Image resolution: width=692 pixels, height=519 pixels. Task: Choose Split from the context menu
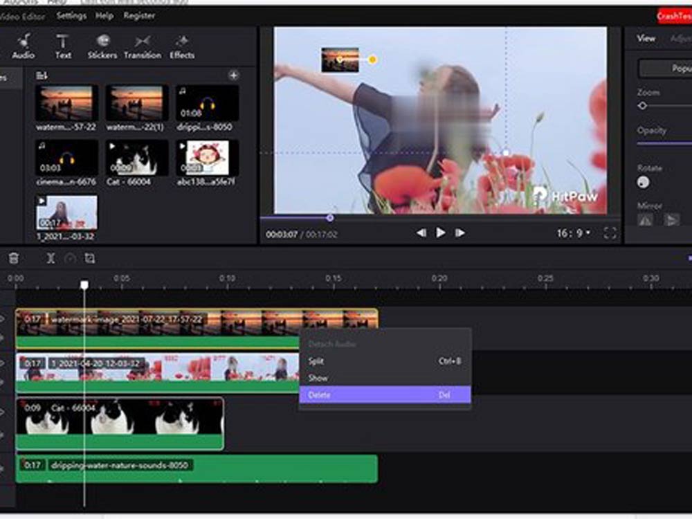pos(385,361)
